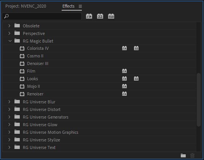The width and height of the screenshot is (204, 160).
Task: Click Colorista IV accelerated badge
Action: 124,48
